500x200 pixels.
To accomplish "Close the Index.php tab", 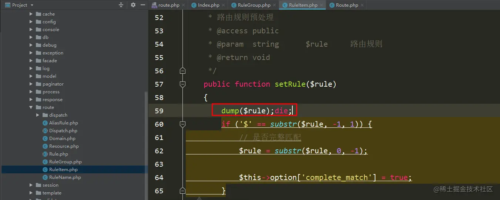I will coord(223,5).
